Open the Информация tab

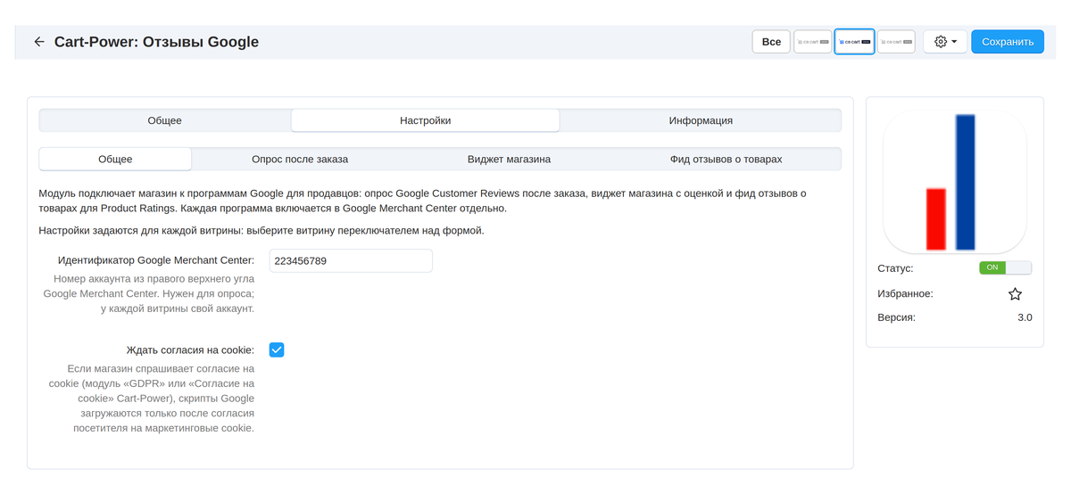tap(701, 120)
